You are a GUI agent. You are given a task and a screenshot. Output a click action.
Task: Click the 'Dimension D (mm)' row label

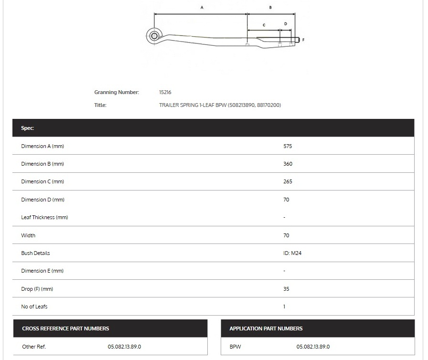pos(43,200)
